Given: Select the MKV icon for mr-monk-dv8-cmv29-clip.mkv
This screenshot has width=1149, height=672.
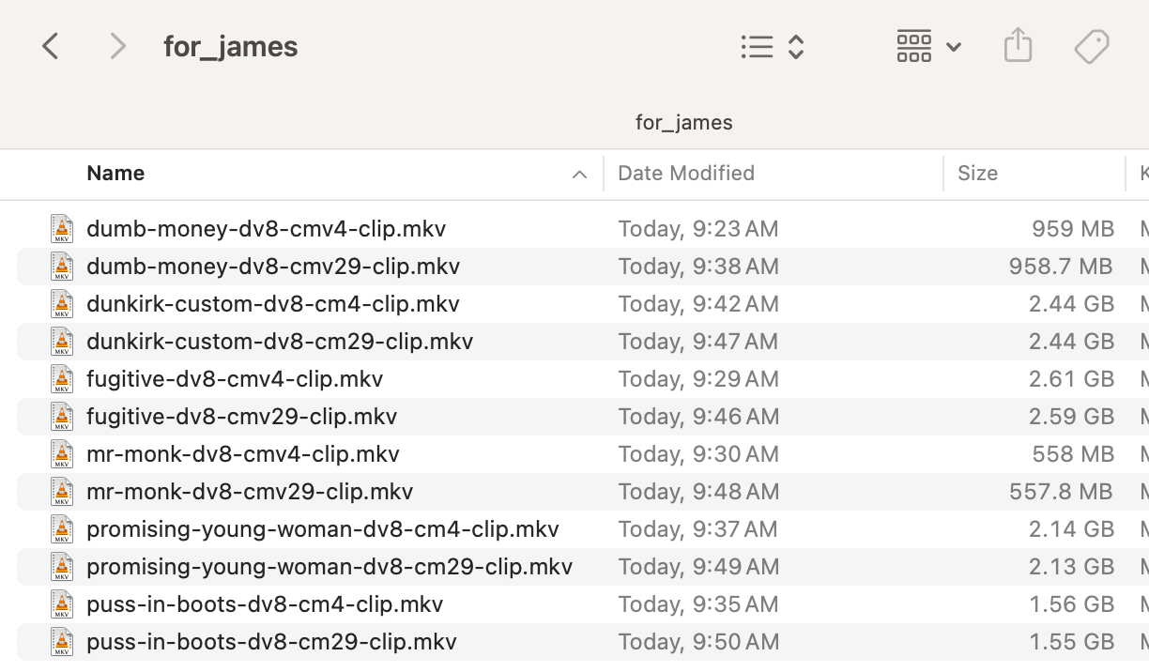Looking at the screenshot, I should click(62, 491).
